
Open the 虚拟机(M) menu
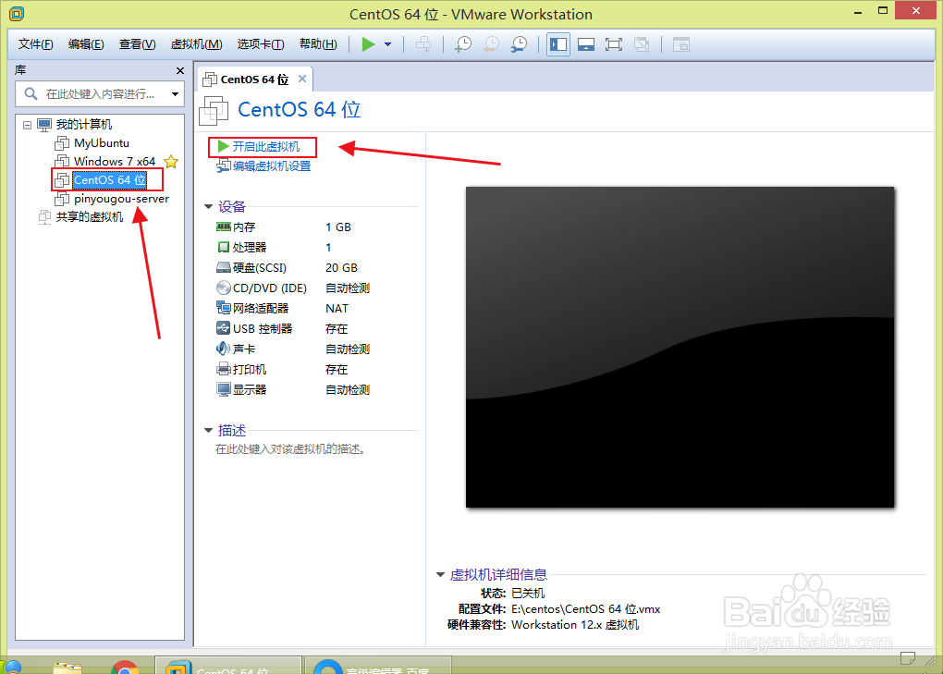coord(195,43)
